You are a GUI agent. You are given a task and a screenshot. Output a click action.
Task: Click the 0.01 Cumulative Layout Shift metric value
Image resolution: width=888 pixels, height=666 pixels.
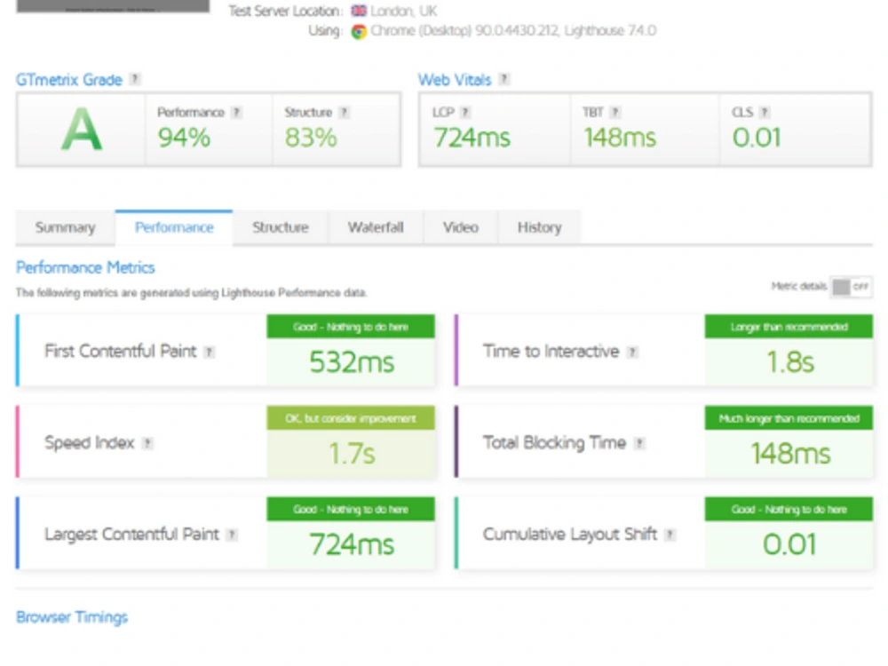(x=789, y=545)
